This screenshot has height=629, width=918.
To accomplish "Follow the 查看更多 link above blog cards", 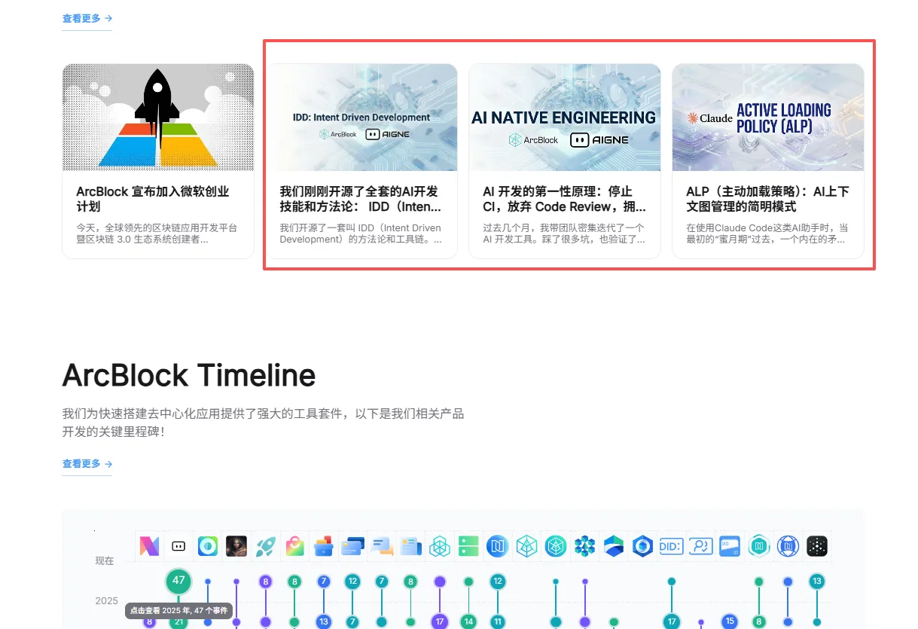I will (87, 18).
